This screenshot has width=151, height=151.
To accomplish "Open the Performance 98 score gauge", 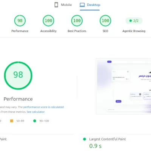I will (20, 21).
